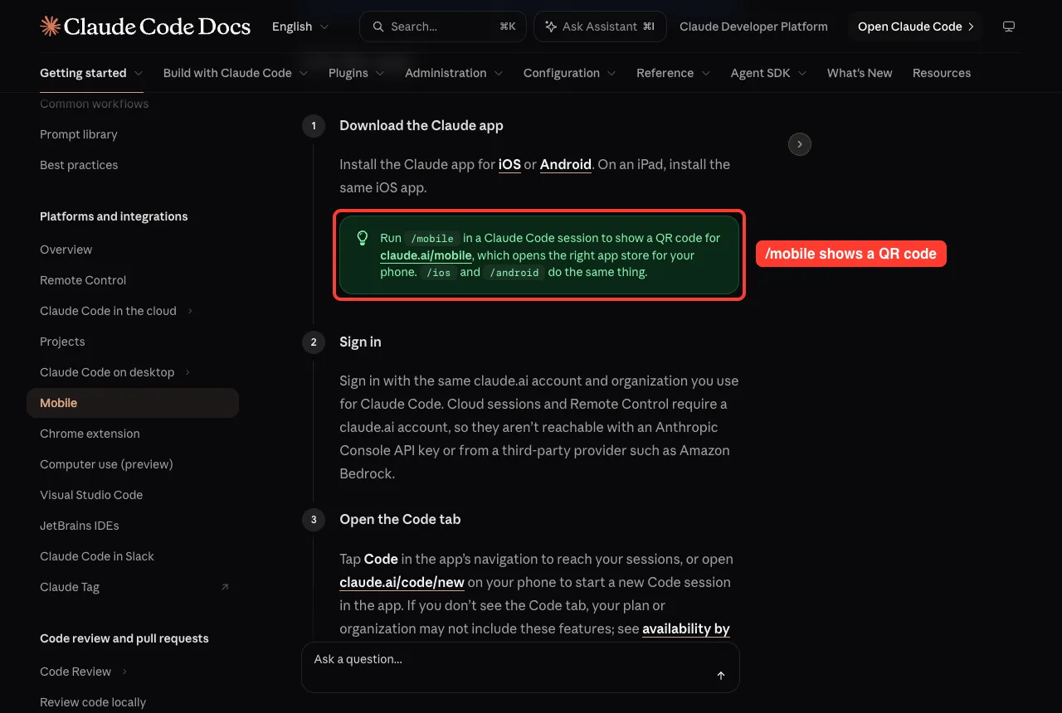Follow the iOS app link
The image size is (1062, 713).
tap(509, 164)
